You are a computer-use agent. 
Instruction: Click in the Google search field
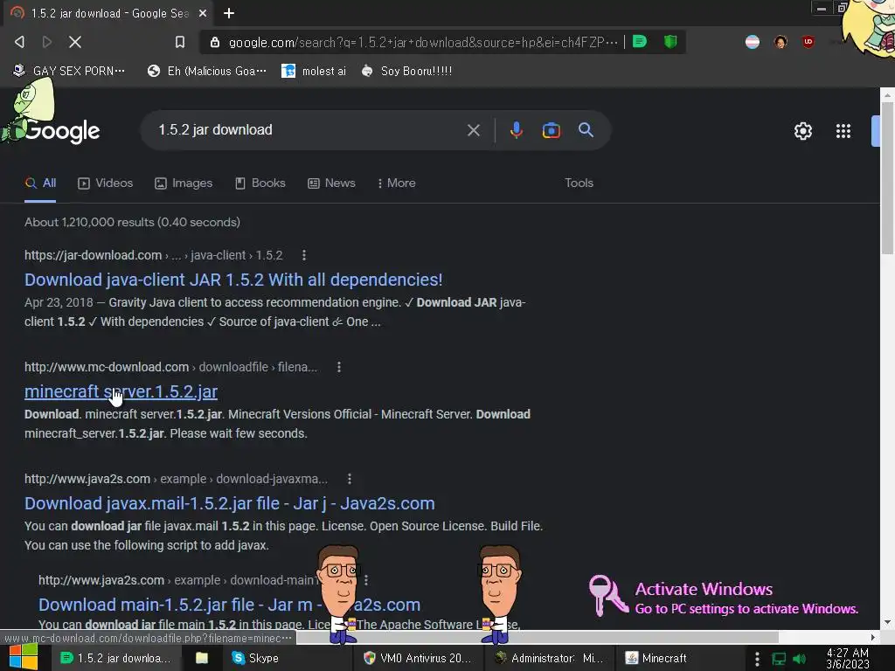click(309, 130)
